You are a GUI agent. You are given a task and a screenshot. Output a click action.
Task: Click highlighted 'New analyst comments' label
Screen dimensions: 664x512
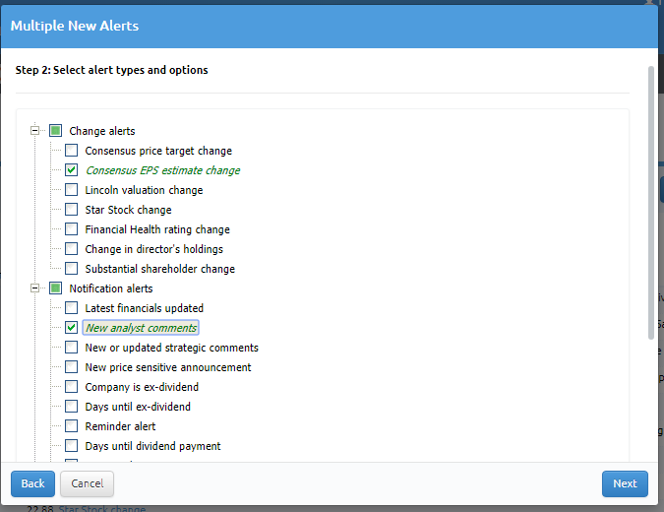coord(141,328)
